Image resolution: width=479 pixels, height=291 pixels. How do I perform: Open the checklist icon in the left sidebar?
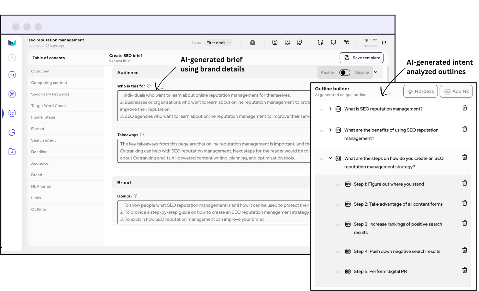pyautogui.click(x=12, y=113)
